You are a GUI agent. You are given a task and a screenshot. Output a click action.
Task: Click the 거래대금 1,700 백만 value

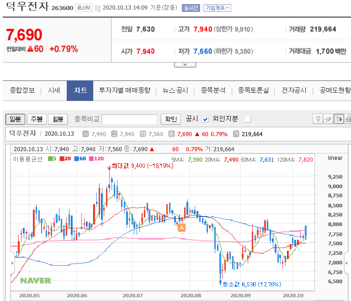(330, 52)
